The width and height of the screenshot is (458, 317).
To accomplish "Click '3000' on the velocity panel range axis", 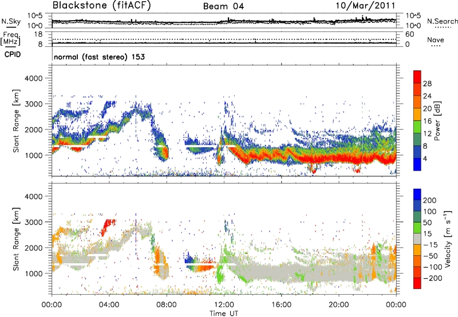I will click(33, 222).
